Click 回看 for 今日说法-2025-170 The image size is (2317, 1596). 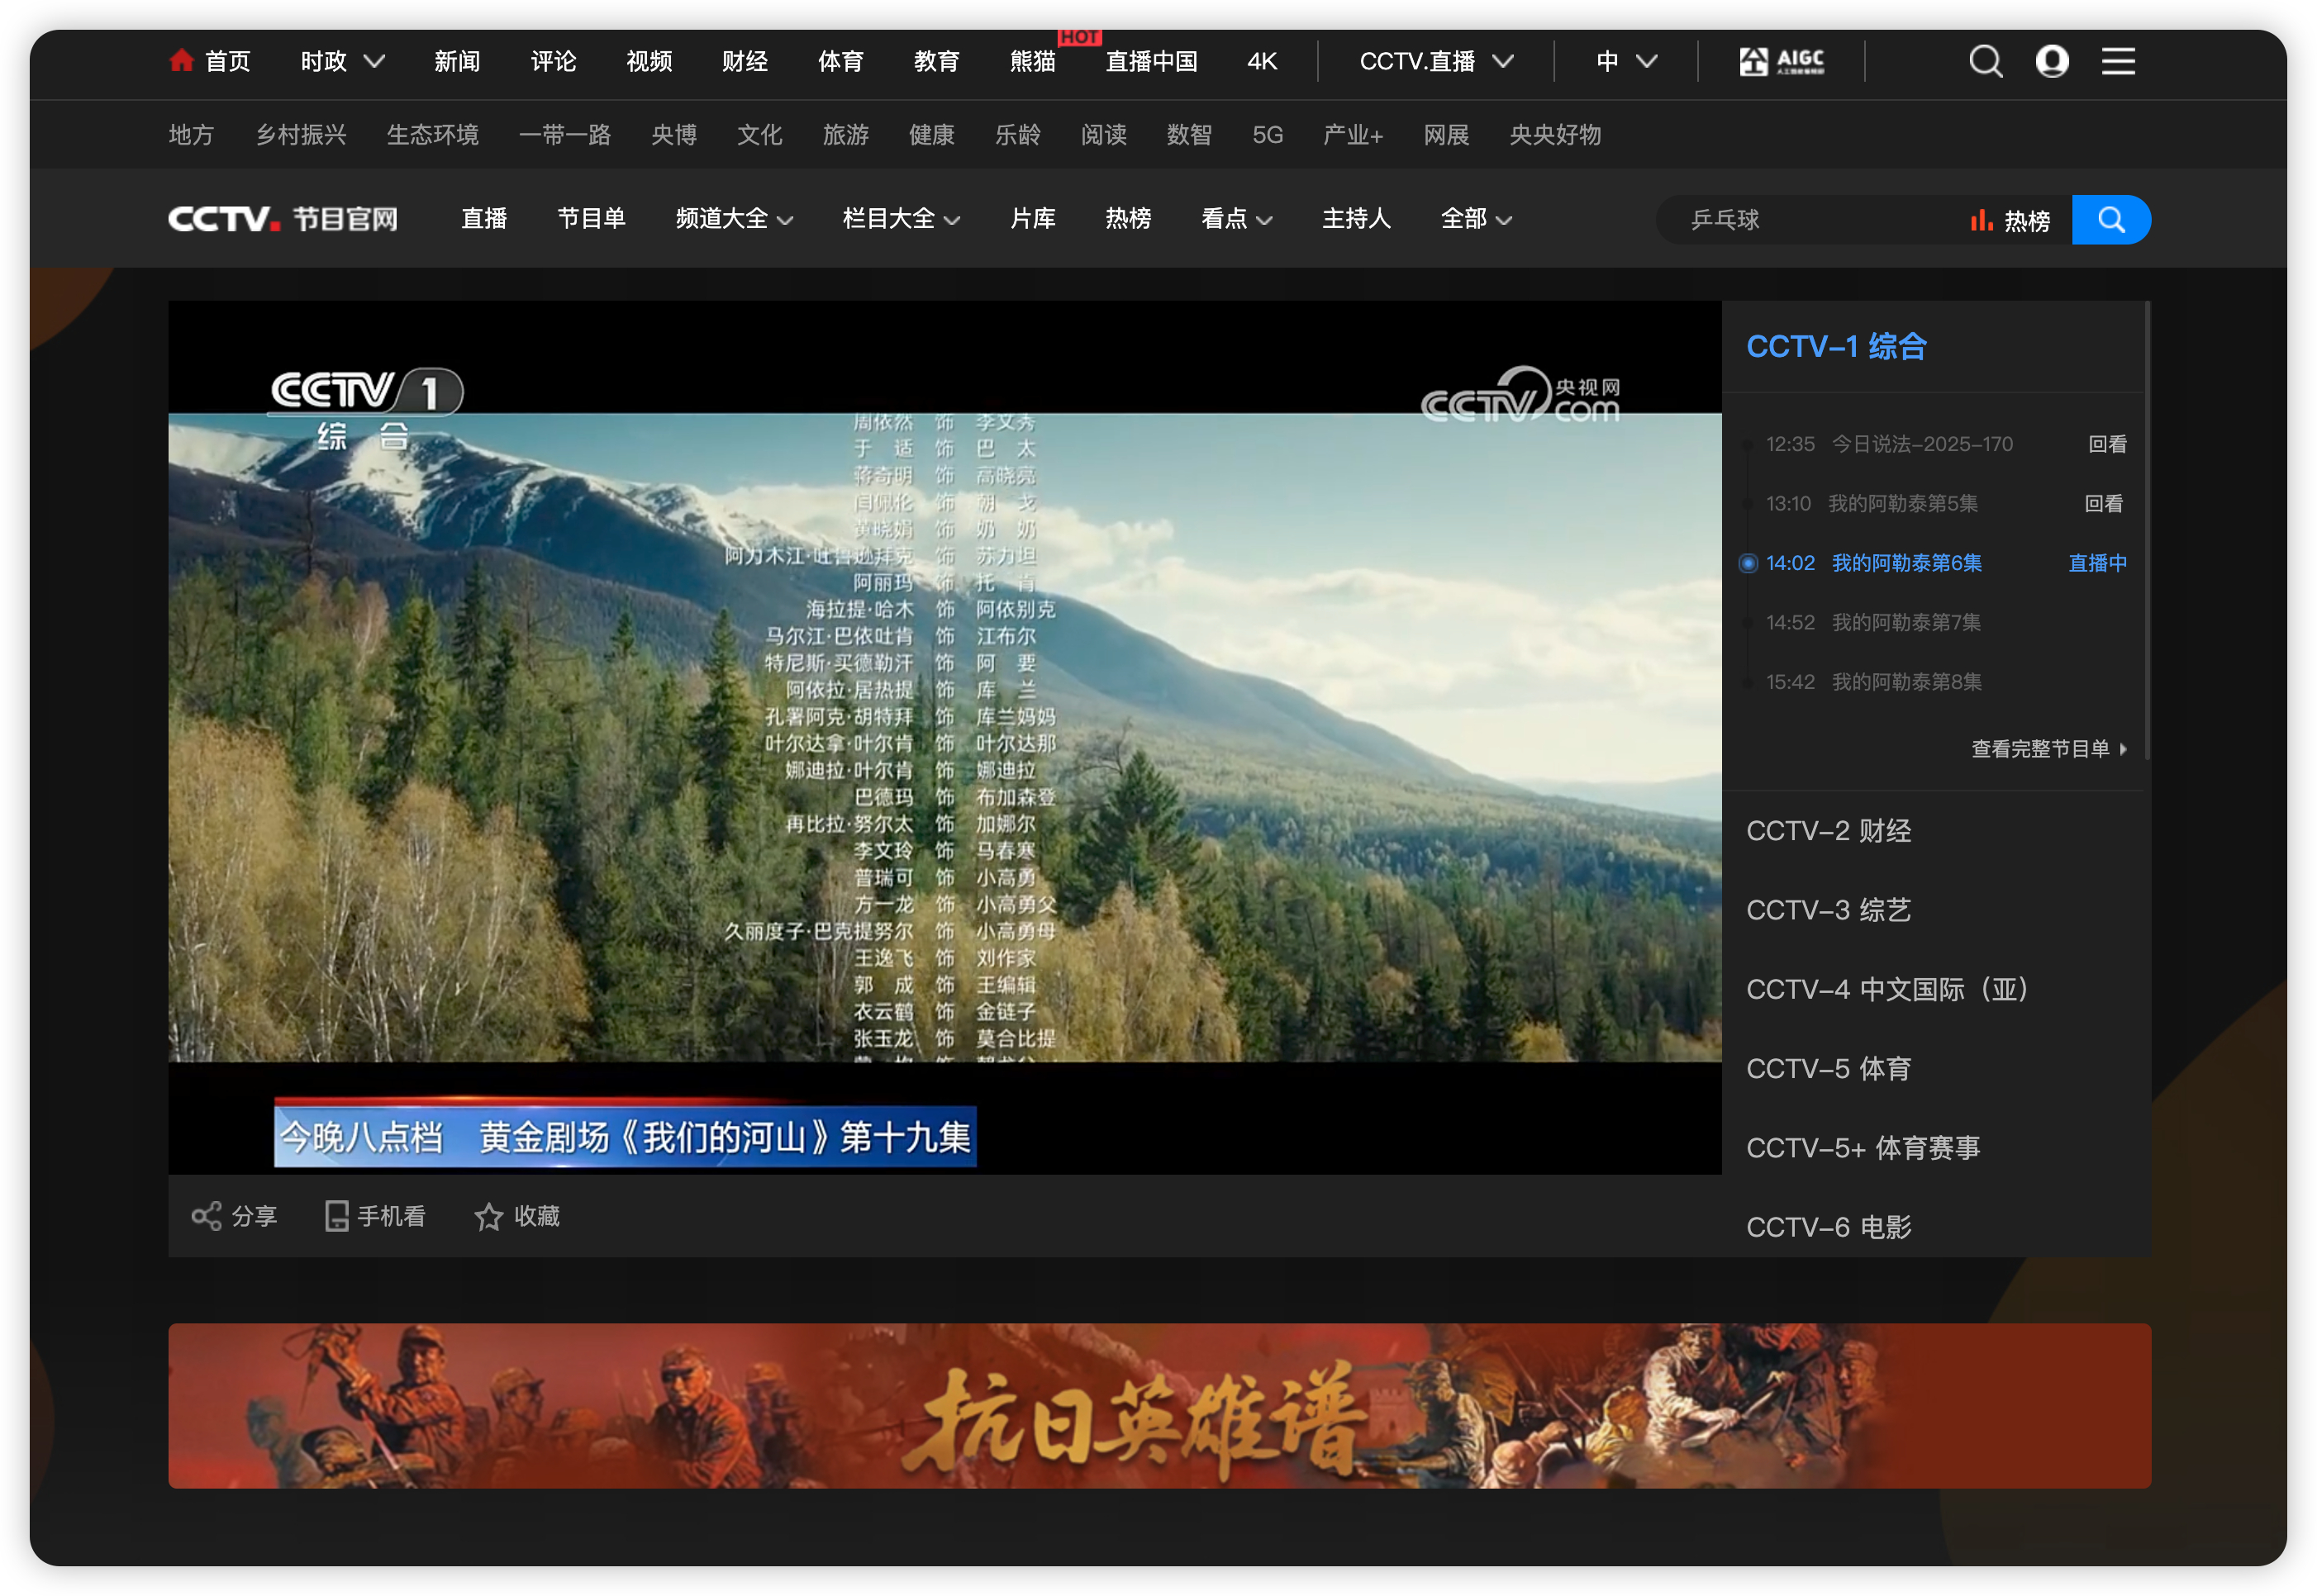[x=2107, y=444]
